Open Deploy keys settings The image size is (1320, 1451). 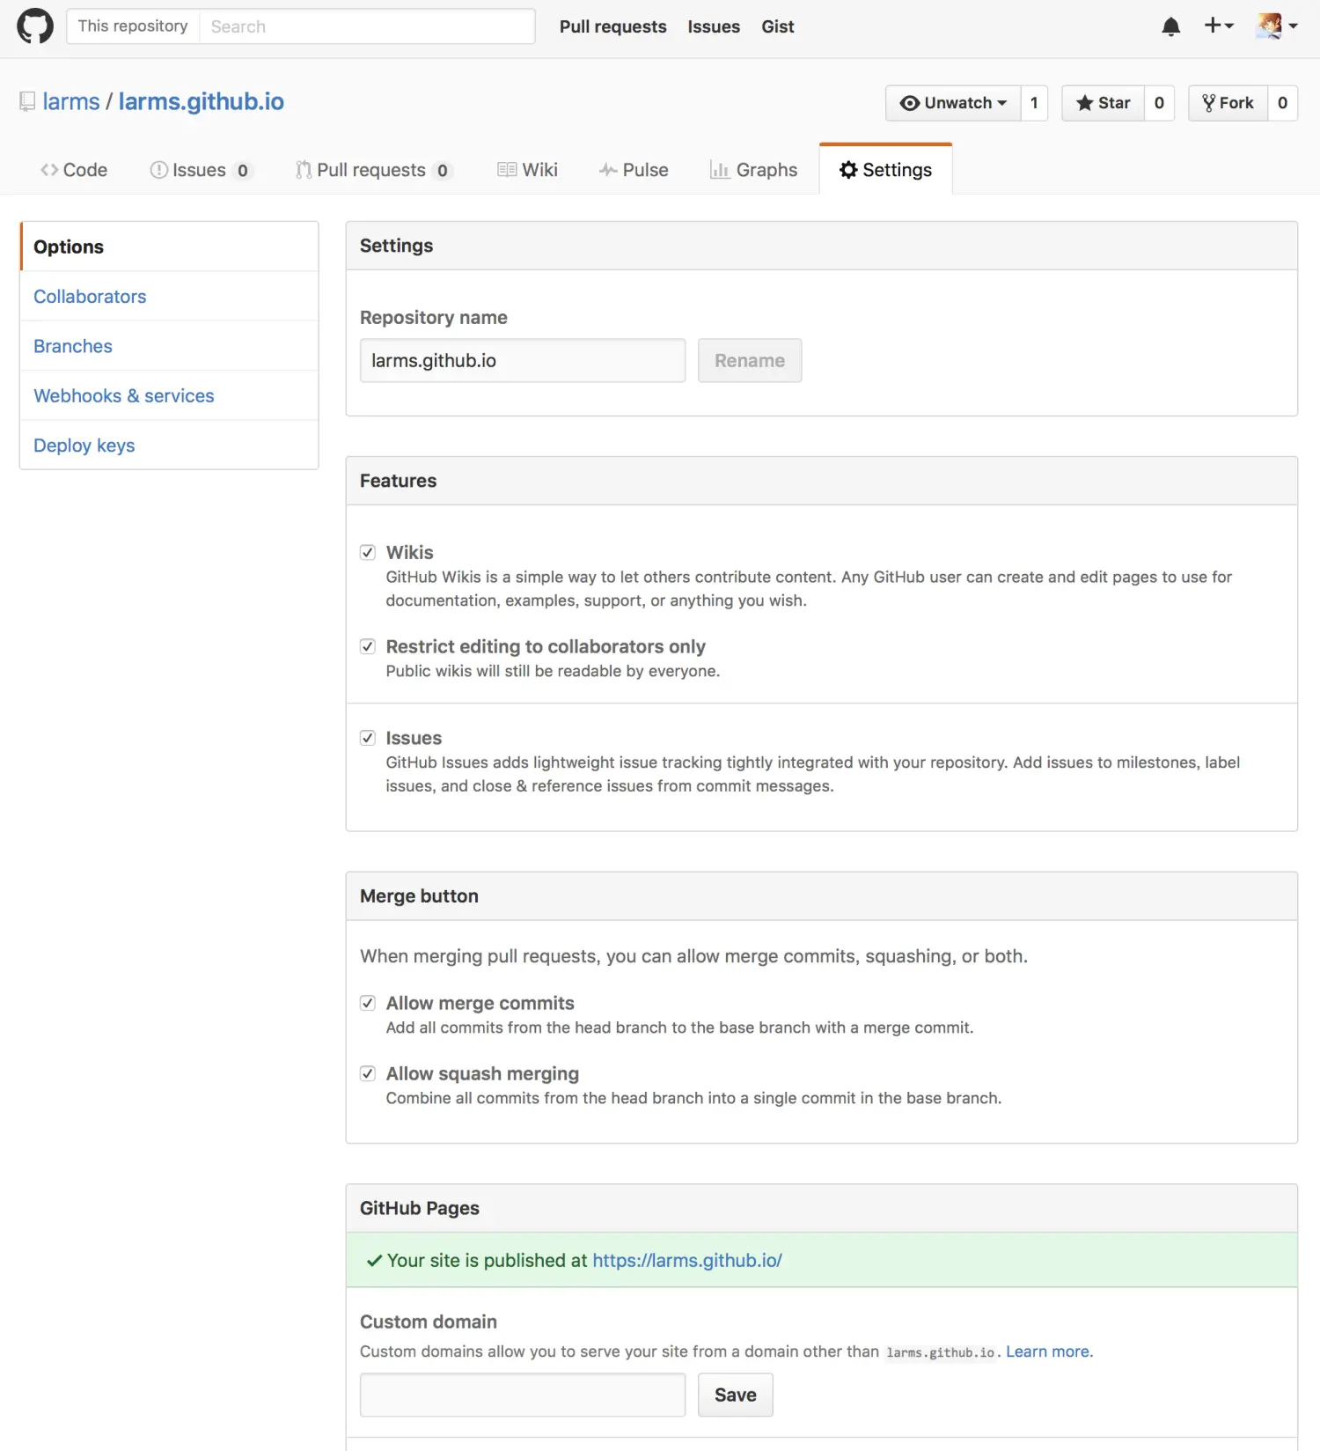point(169,446)
